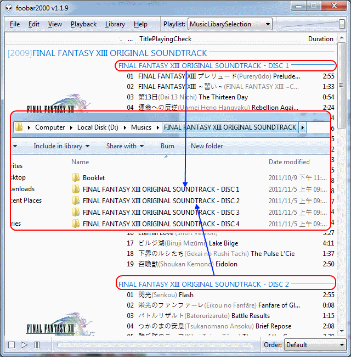
Task: Open Share with dropdown in Explorer
Action: (125, 146)
